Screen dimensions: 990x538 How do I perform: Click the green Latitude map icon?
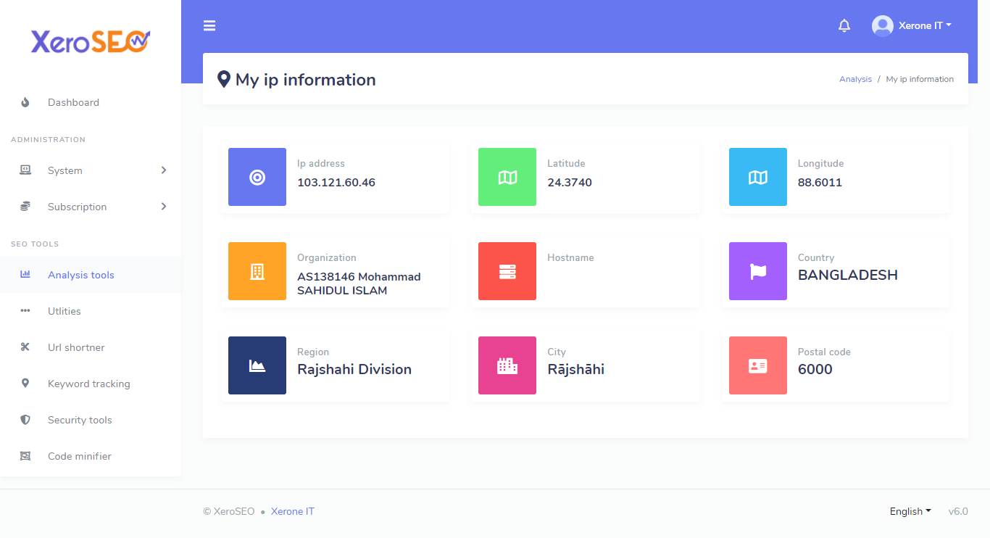pos(507,177)
